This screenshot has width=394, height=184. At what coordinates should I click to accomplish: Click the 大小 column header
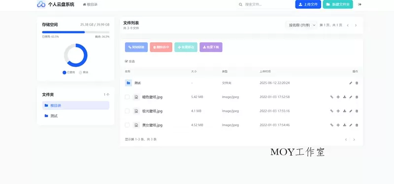[194, 71]
